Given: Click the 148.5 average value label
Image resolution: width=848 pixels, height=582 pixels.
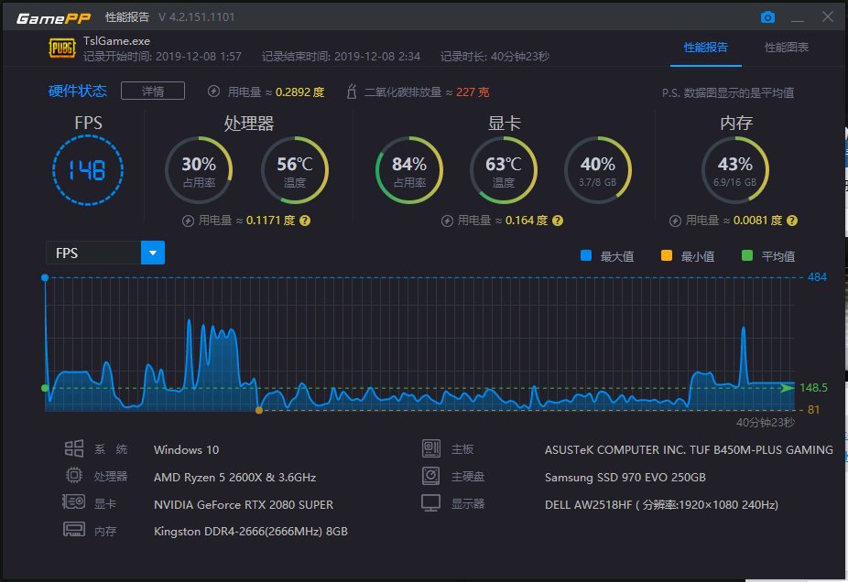Looking at the screenshot, I should (813, 387).
